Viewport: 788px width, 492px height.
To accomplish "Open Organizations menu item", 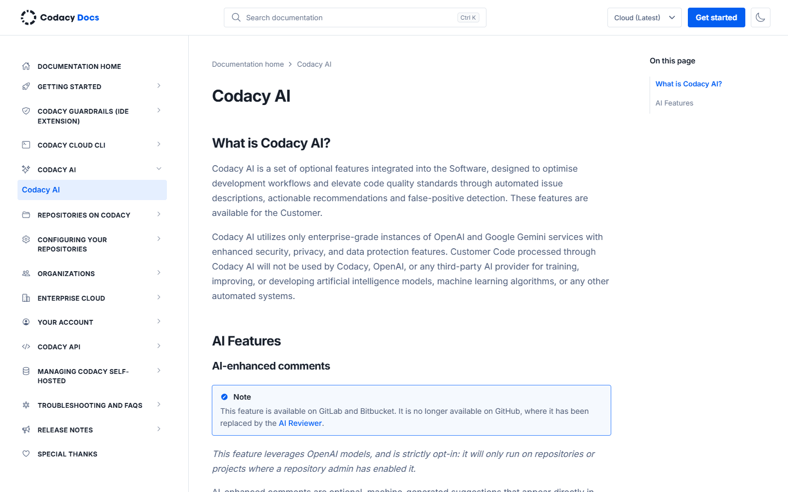I will point(66,274).
